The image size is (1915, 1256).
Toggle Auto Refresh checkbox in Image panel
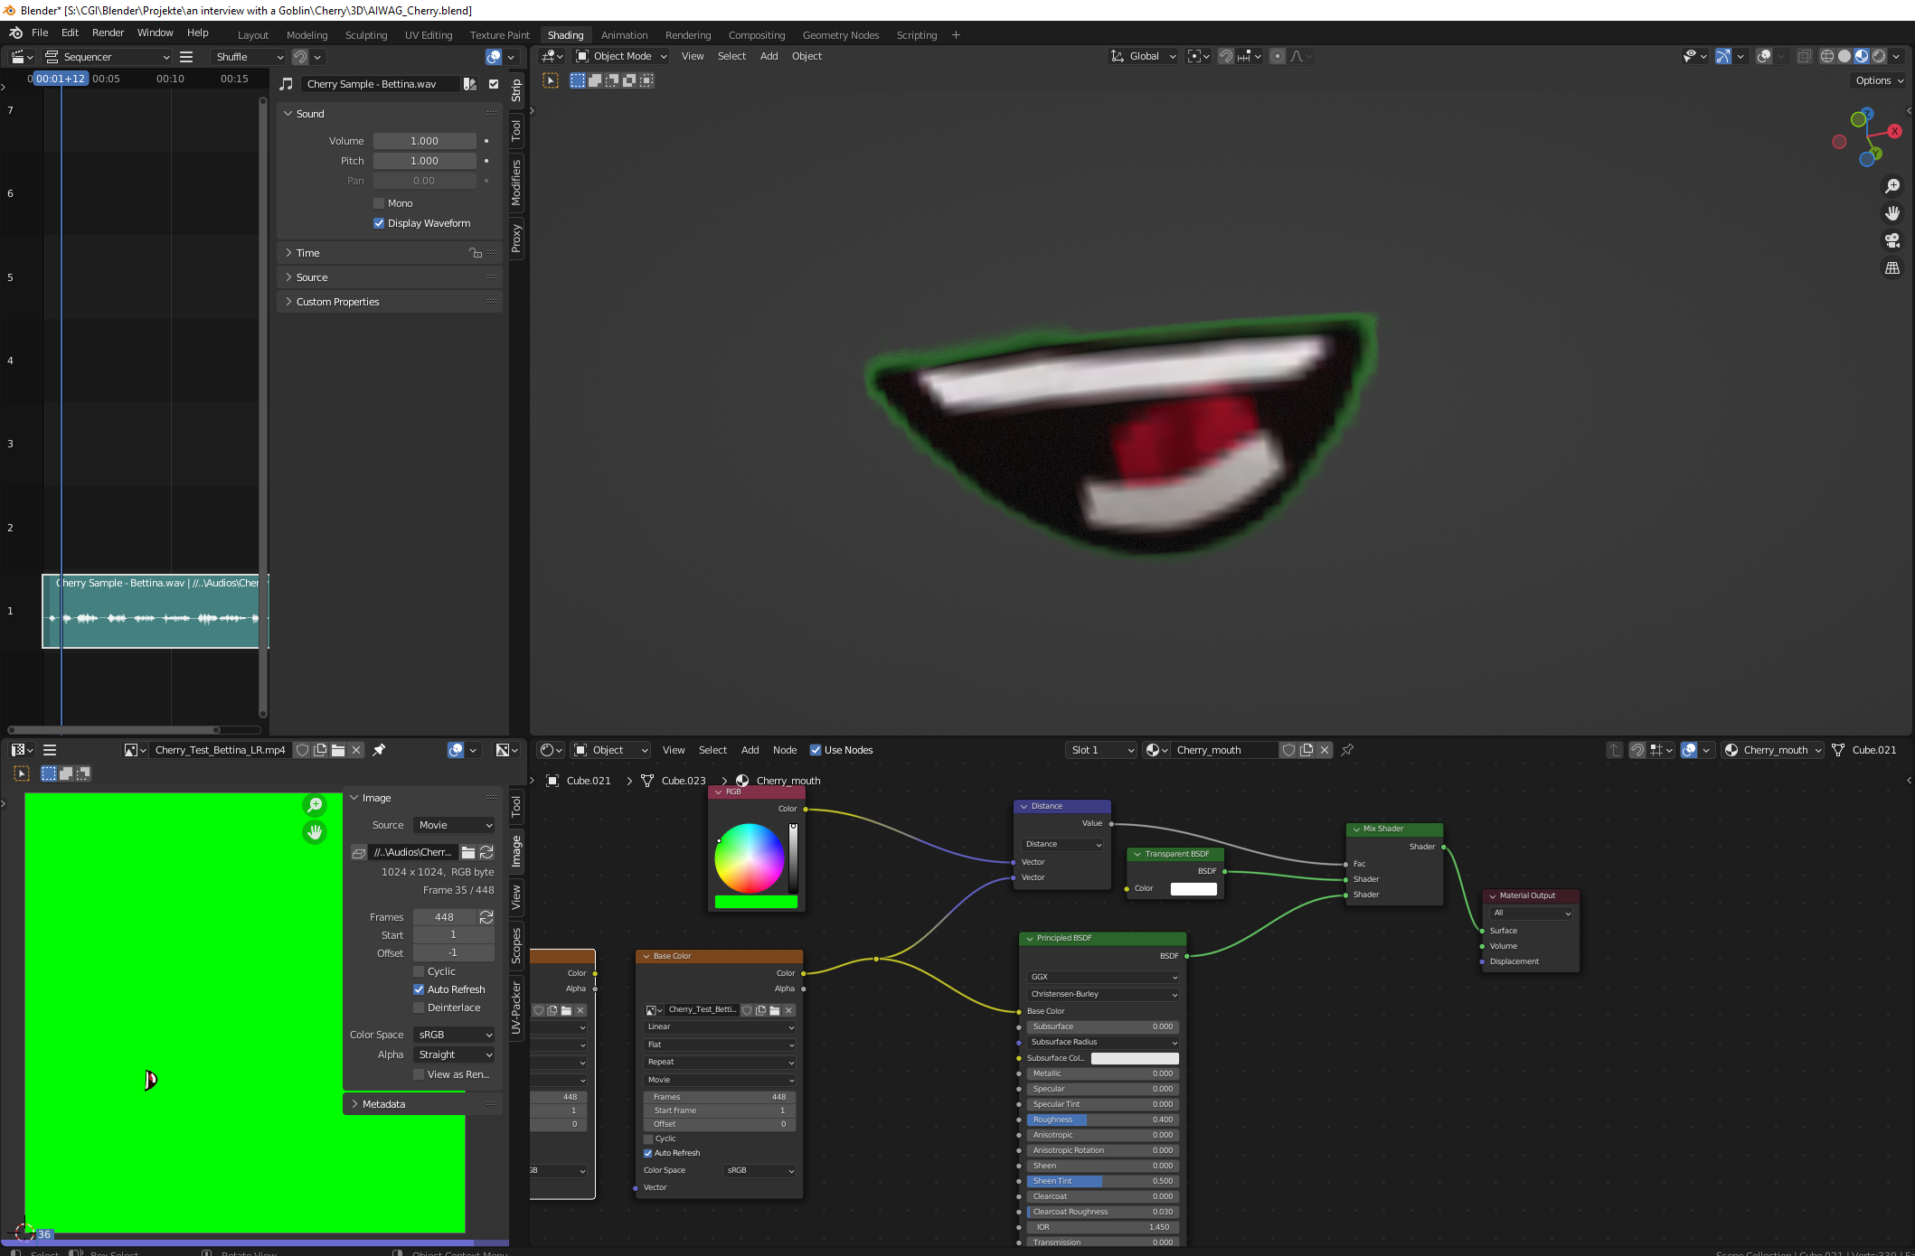click(x=419, y=989)
